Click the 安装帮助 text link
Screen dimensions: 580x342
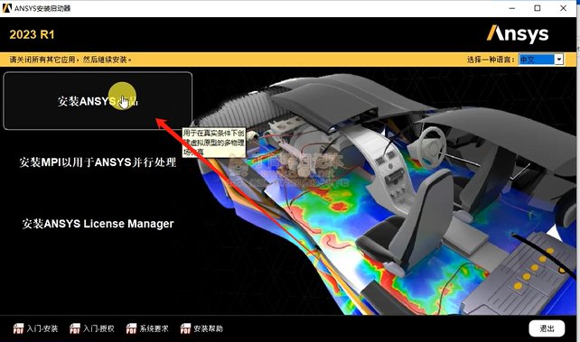tap(209, 328)
